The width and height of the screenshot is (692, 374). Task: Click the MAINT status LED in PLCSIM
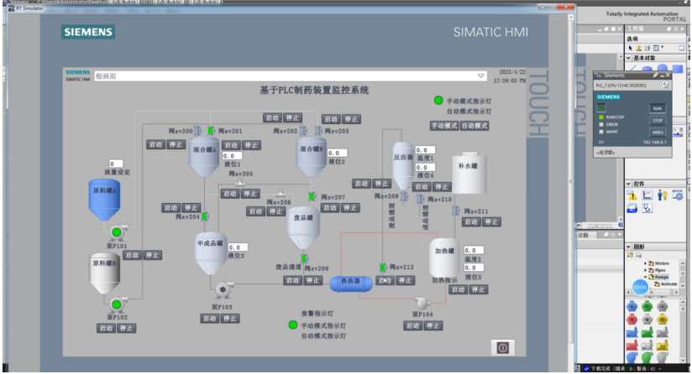pyautogui.click(x=601, y=132)
